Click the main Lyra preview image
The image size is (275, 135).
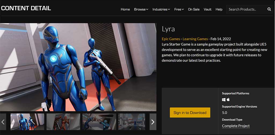(78, 67)
